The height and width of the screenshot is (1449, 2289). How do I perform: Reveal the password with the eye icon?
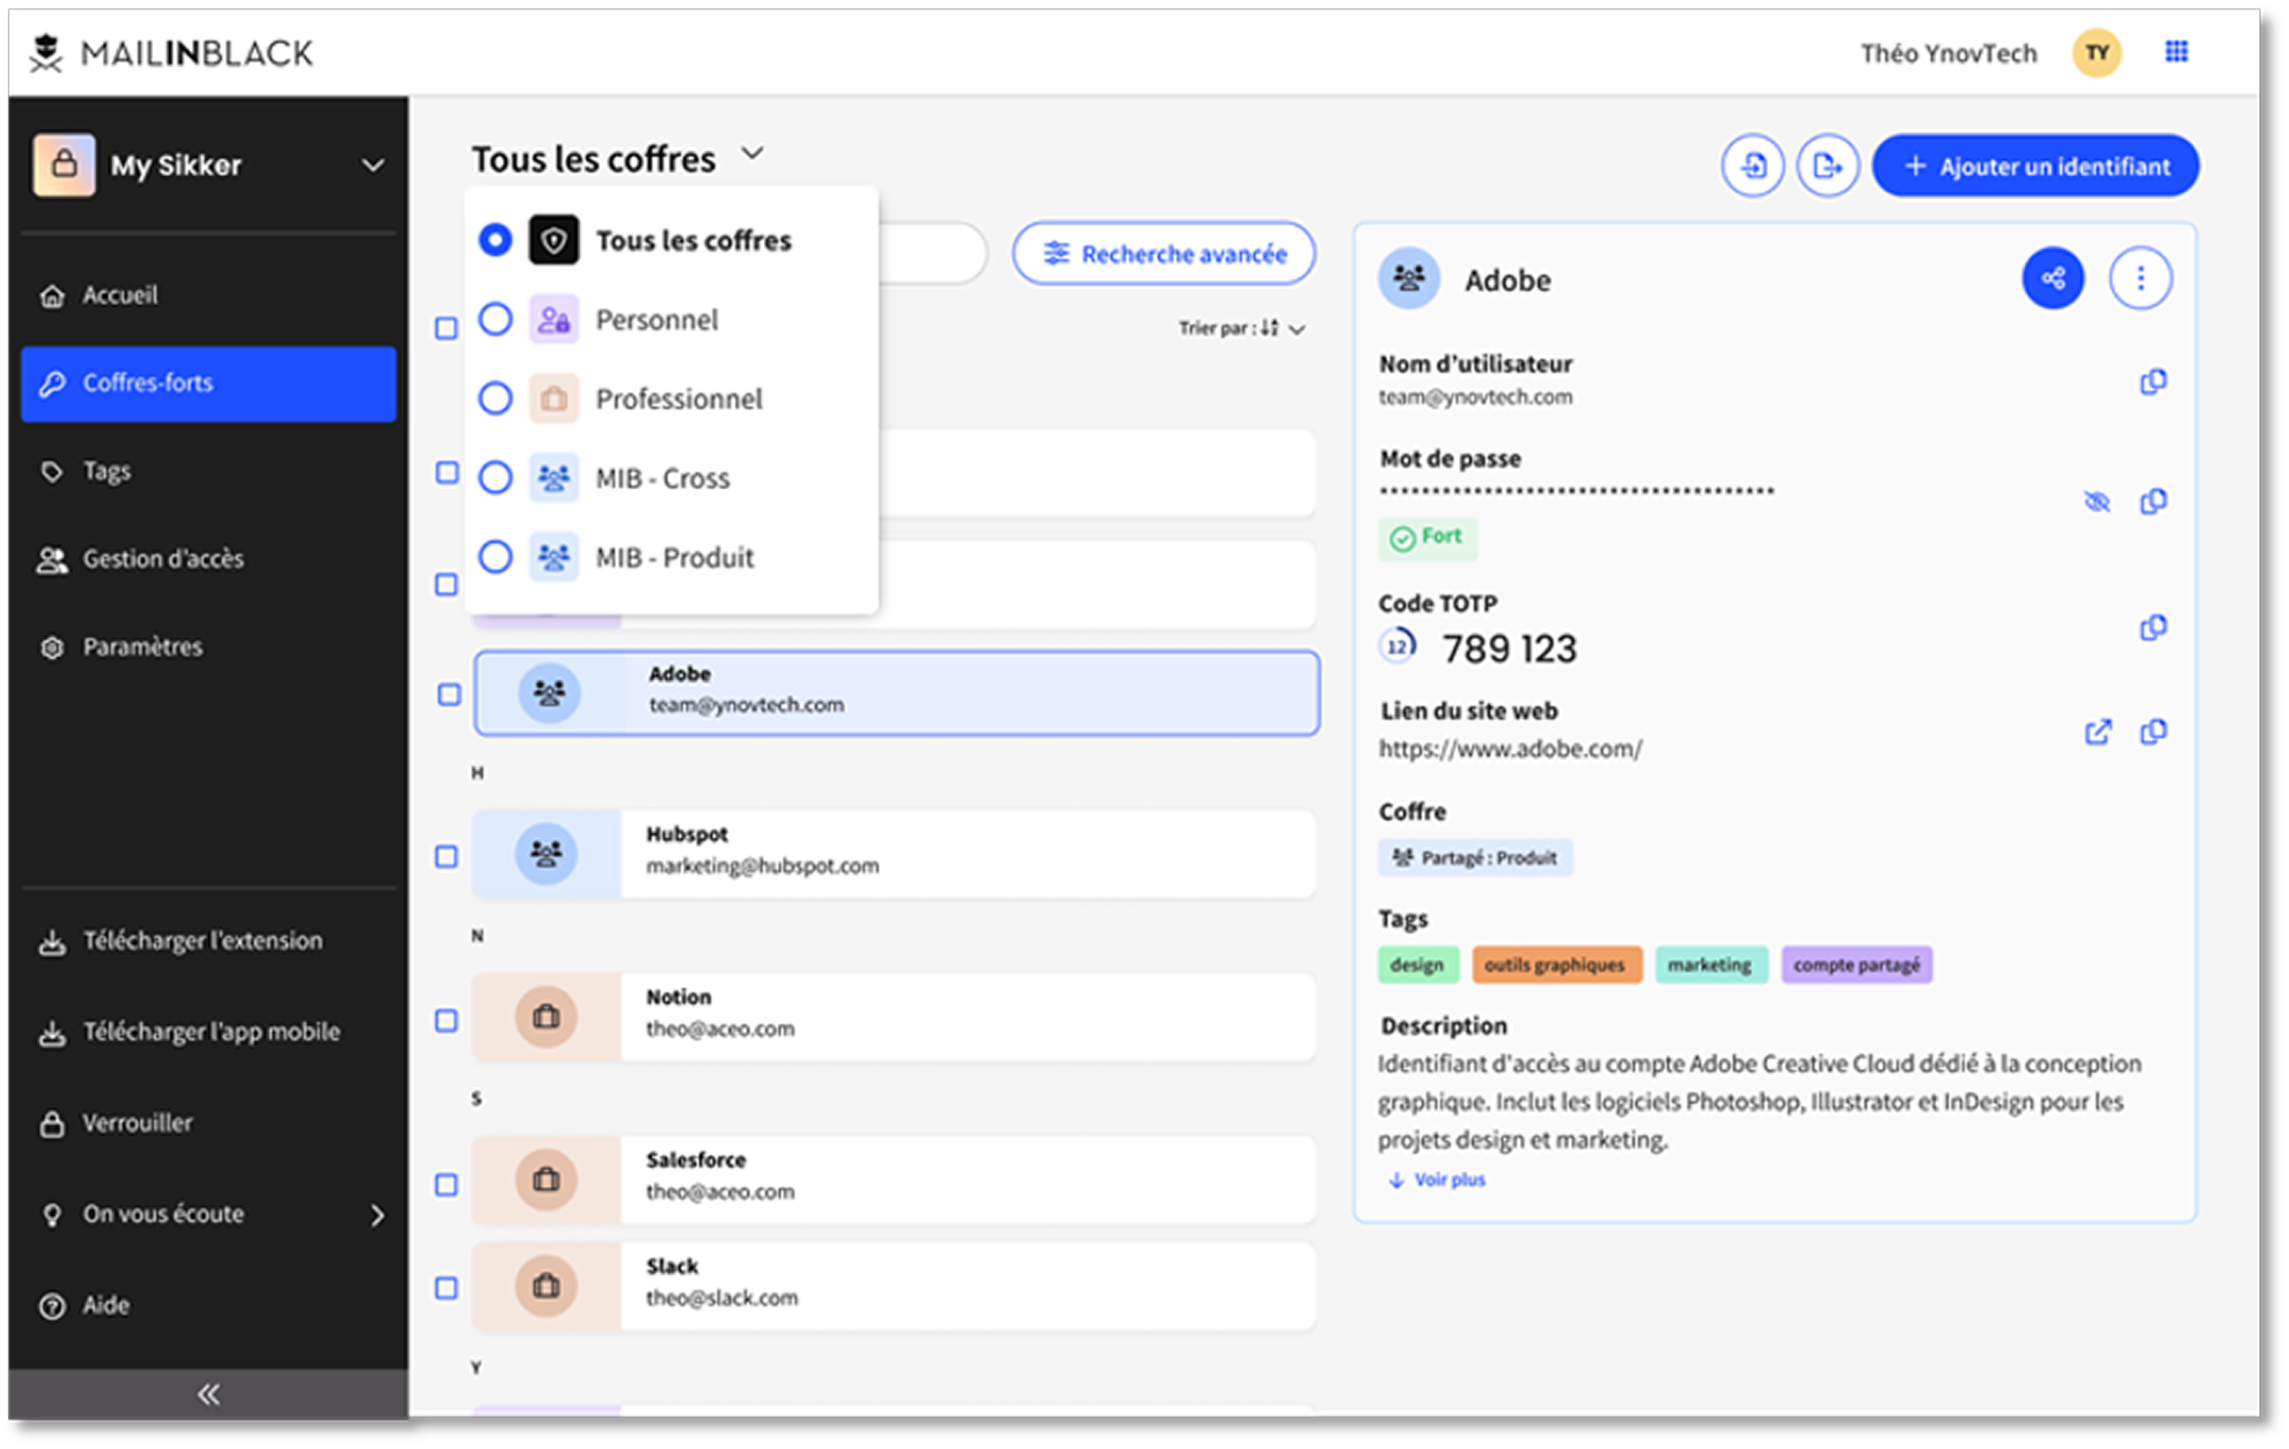(2096, 501)
